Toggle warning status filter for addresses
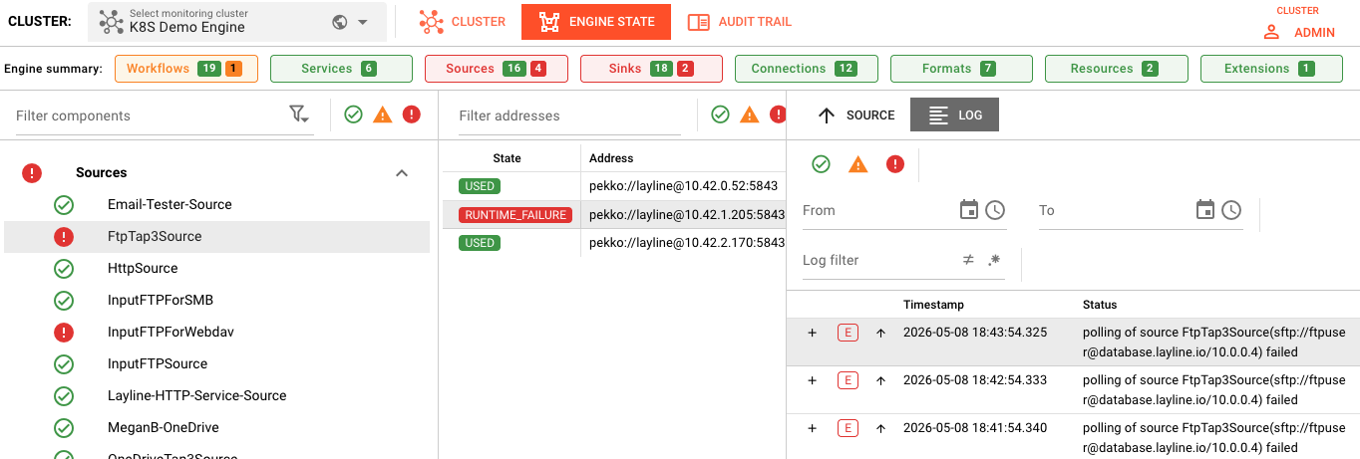This screenshot has width=1360, height=459. [749, 115]
